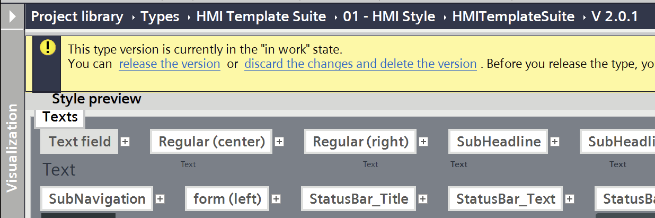
Task: Expand the SubNavigation style plus icon
Action: [x=160, y=199]
